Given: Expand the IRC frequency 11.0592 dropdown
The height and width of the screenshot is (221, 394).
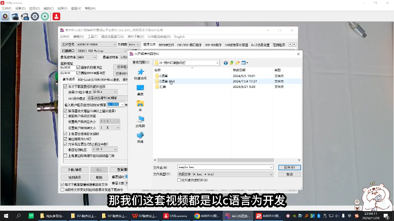Looking at the screenshot, I should tap(122, 104).
